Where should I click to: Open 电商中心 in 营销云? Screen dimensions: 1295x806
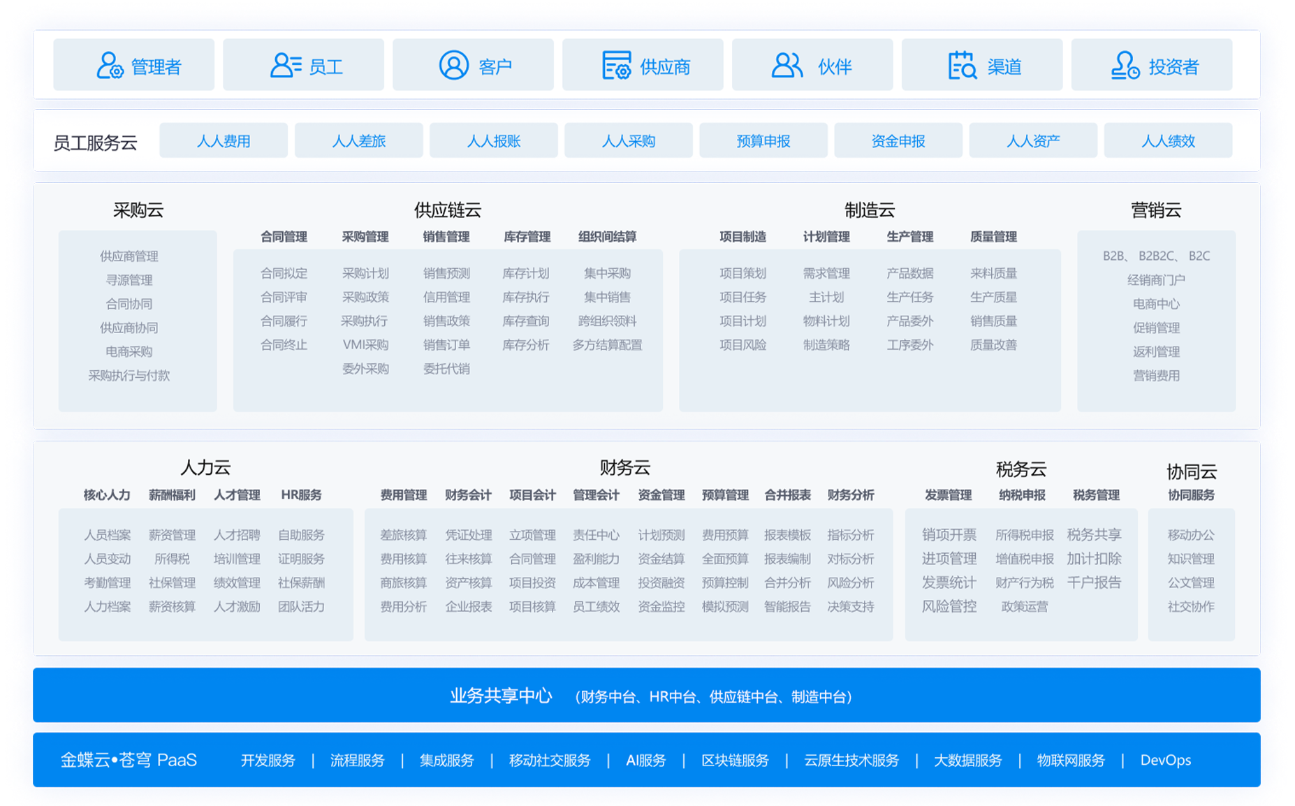[x=1156, y=304]
